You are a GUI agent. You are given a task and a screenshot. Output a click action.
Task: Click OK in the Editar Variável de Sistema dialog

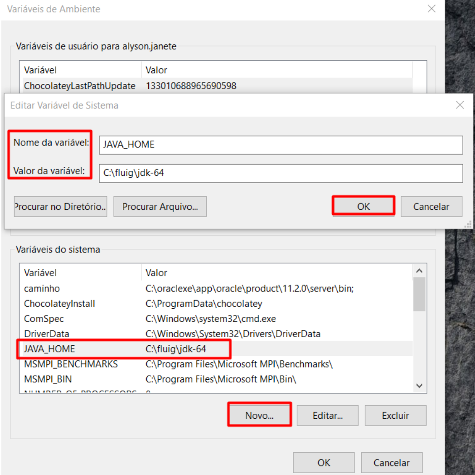pyautogui.click(x=363, y=206)
